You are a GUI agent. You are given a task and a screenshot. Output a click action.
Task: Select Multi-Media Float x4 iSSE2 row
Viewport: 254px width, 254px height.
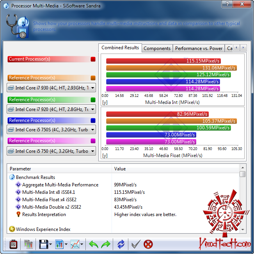(x=123, y=200)
